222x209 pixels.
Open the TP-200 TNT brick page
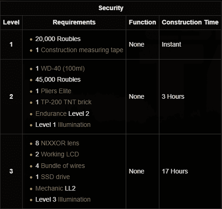click(x=66, y=102)
